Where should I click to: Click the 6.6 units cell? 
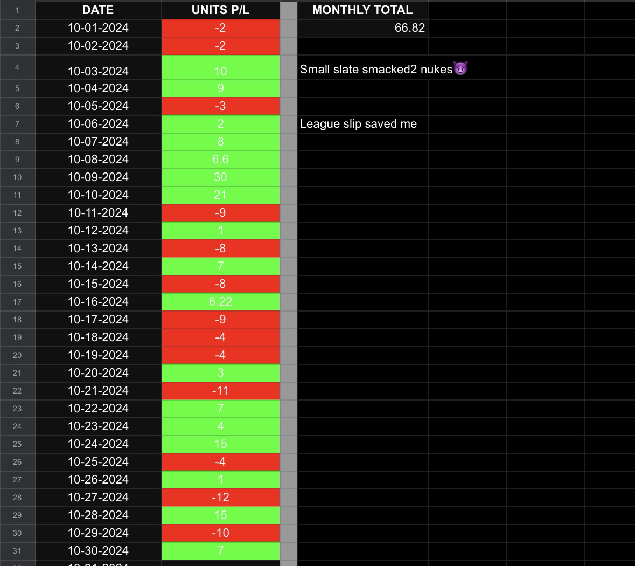pos(220,160)
